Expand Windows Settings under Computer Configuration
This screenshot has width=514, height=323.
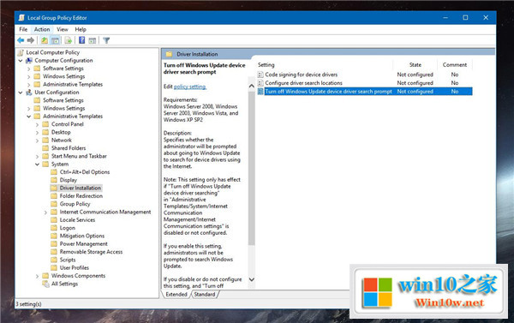(x=29, y=77)
